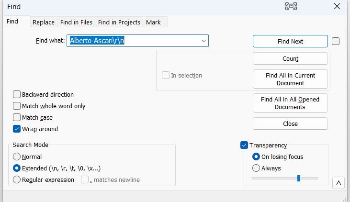This screenshot has height=202, width=350.
Task: Choose Regular expression search mode
Action: tap(17, 180)
